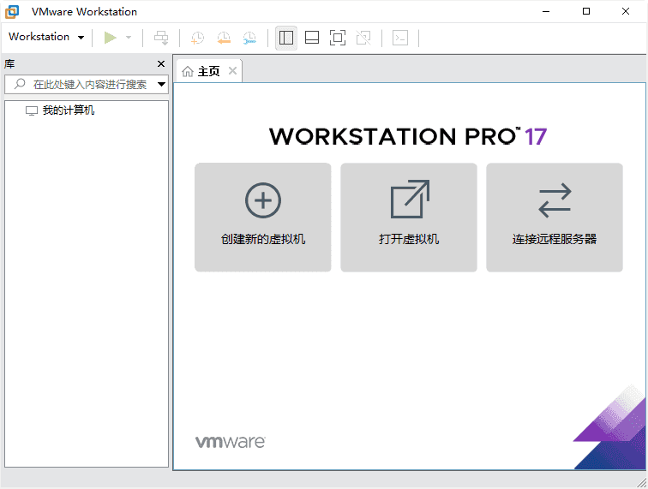Click the revert to snapshot icon
Viewport: 648px width, 489px height.
(x=223, y=38)
